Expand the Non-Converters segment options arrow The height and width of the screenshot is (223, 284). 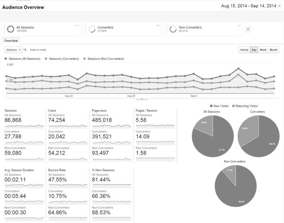[x=239, y=26]
